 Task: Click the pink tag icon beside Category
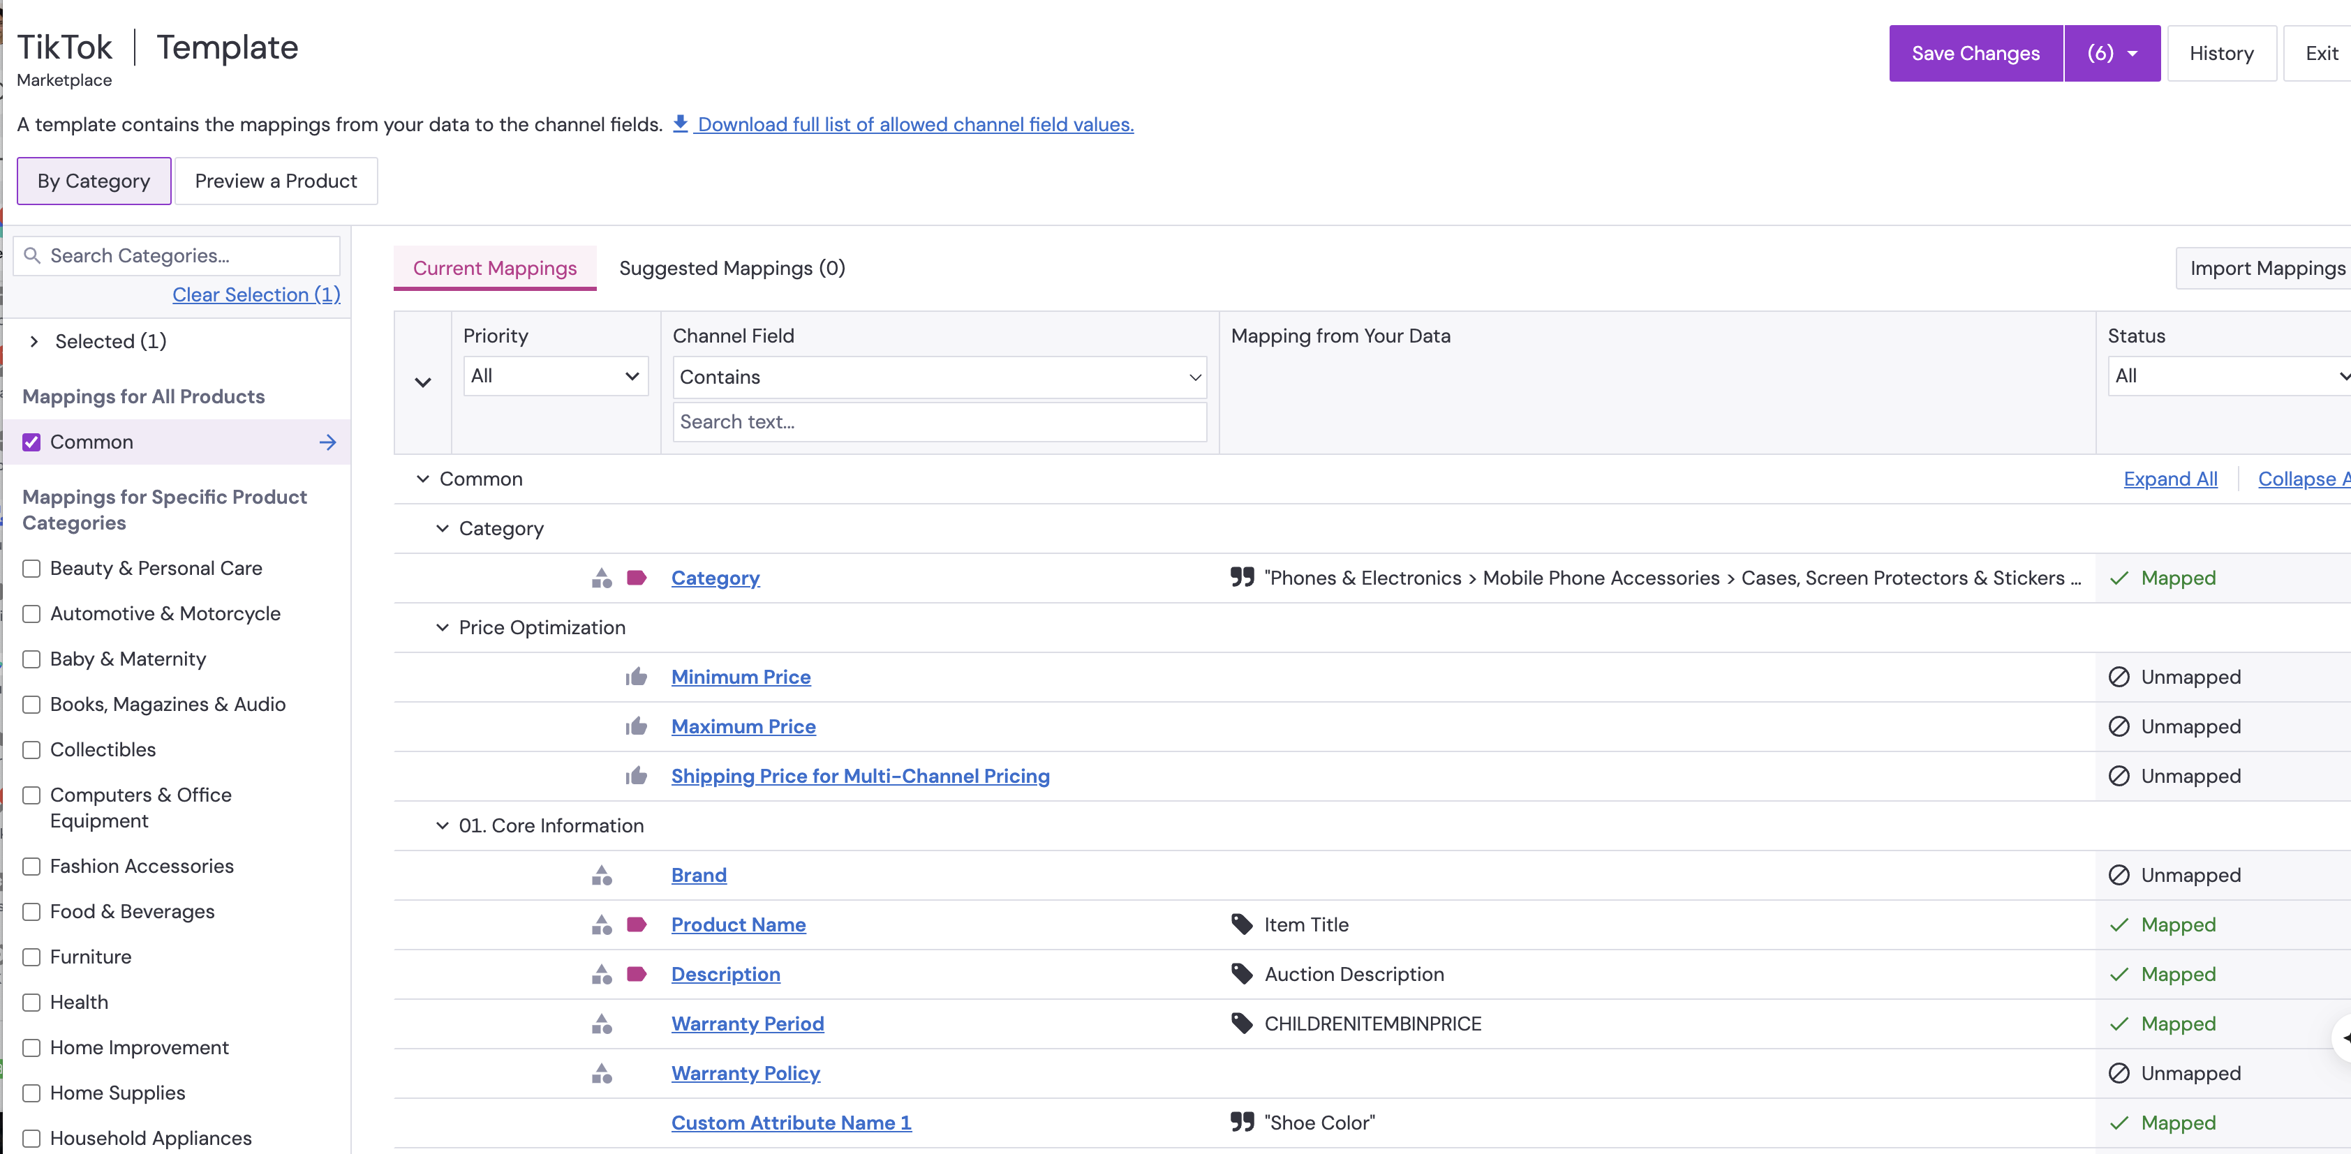coord(636,578)
